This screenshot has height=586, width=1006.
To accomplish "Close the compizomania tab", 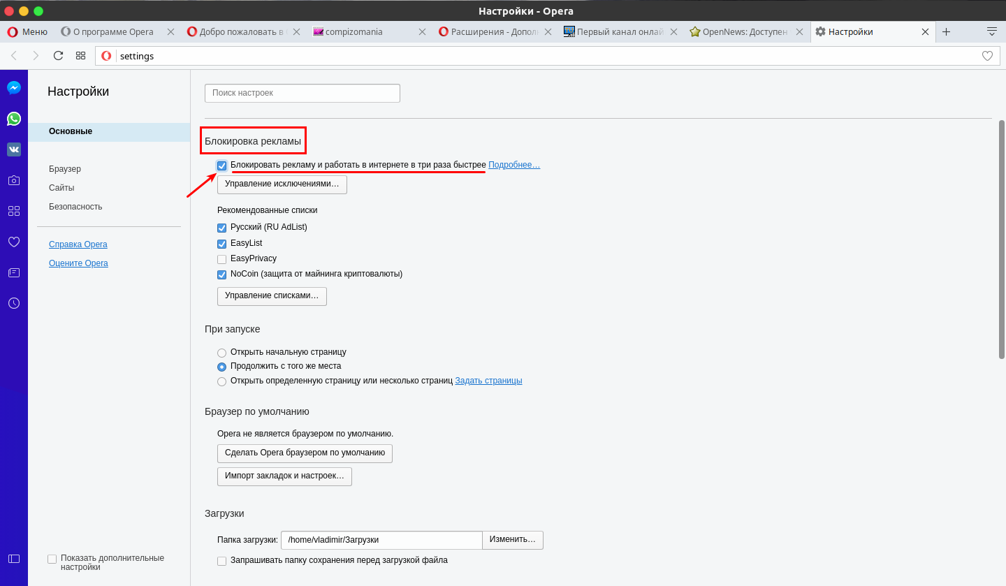I will 422,31.
